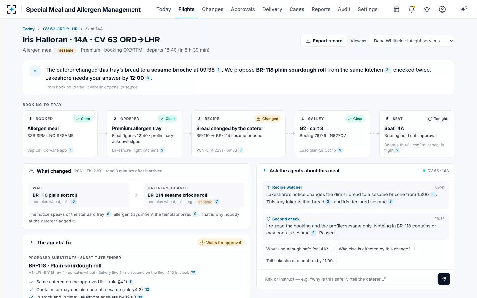Open the Booked step card

pos(60,134)
